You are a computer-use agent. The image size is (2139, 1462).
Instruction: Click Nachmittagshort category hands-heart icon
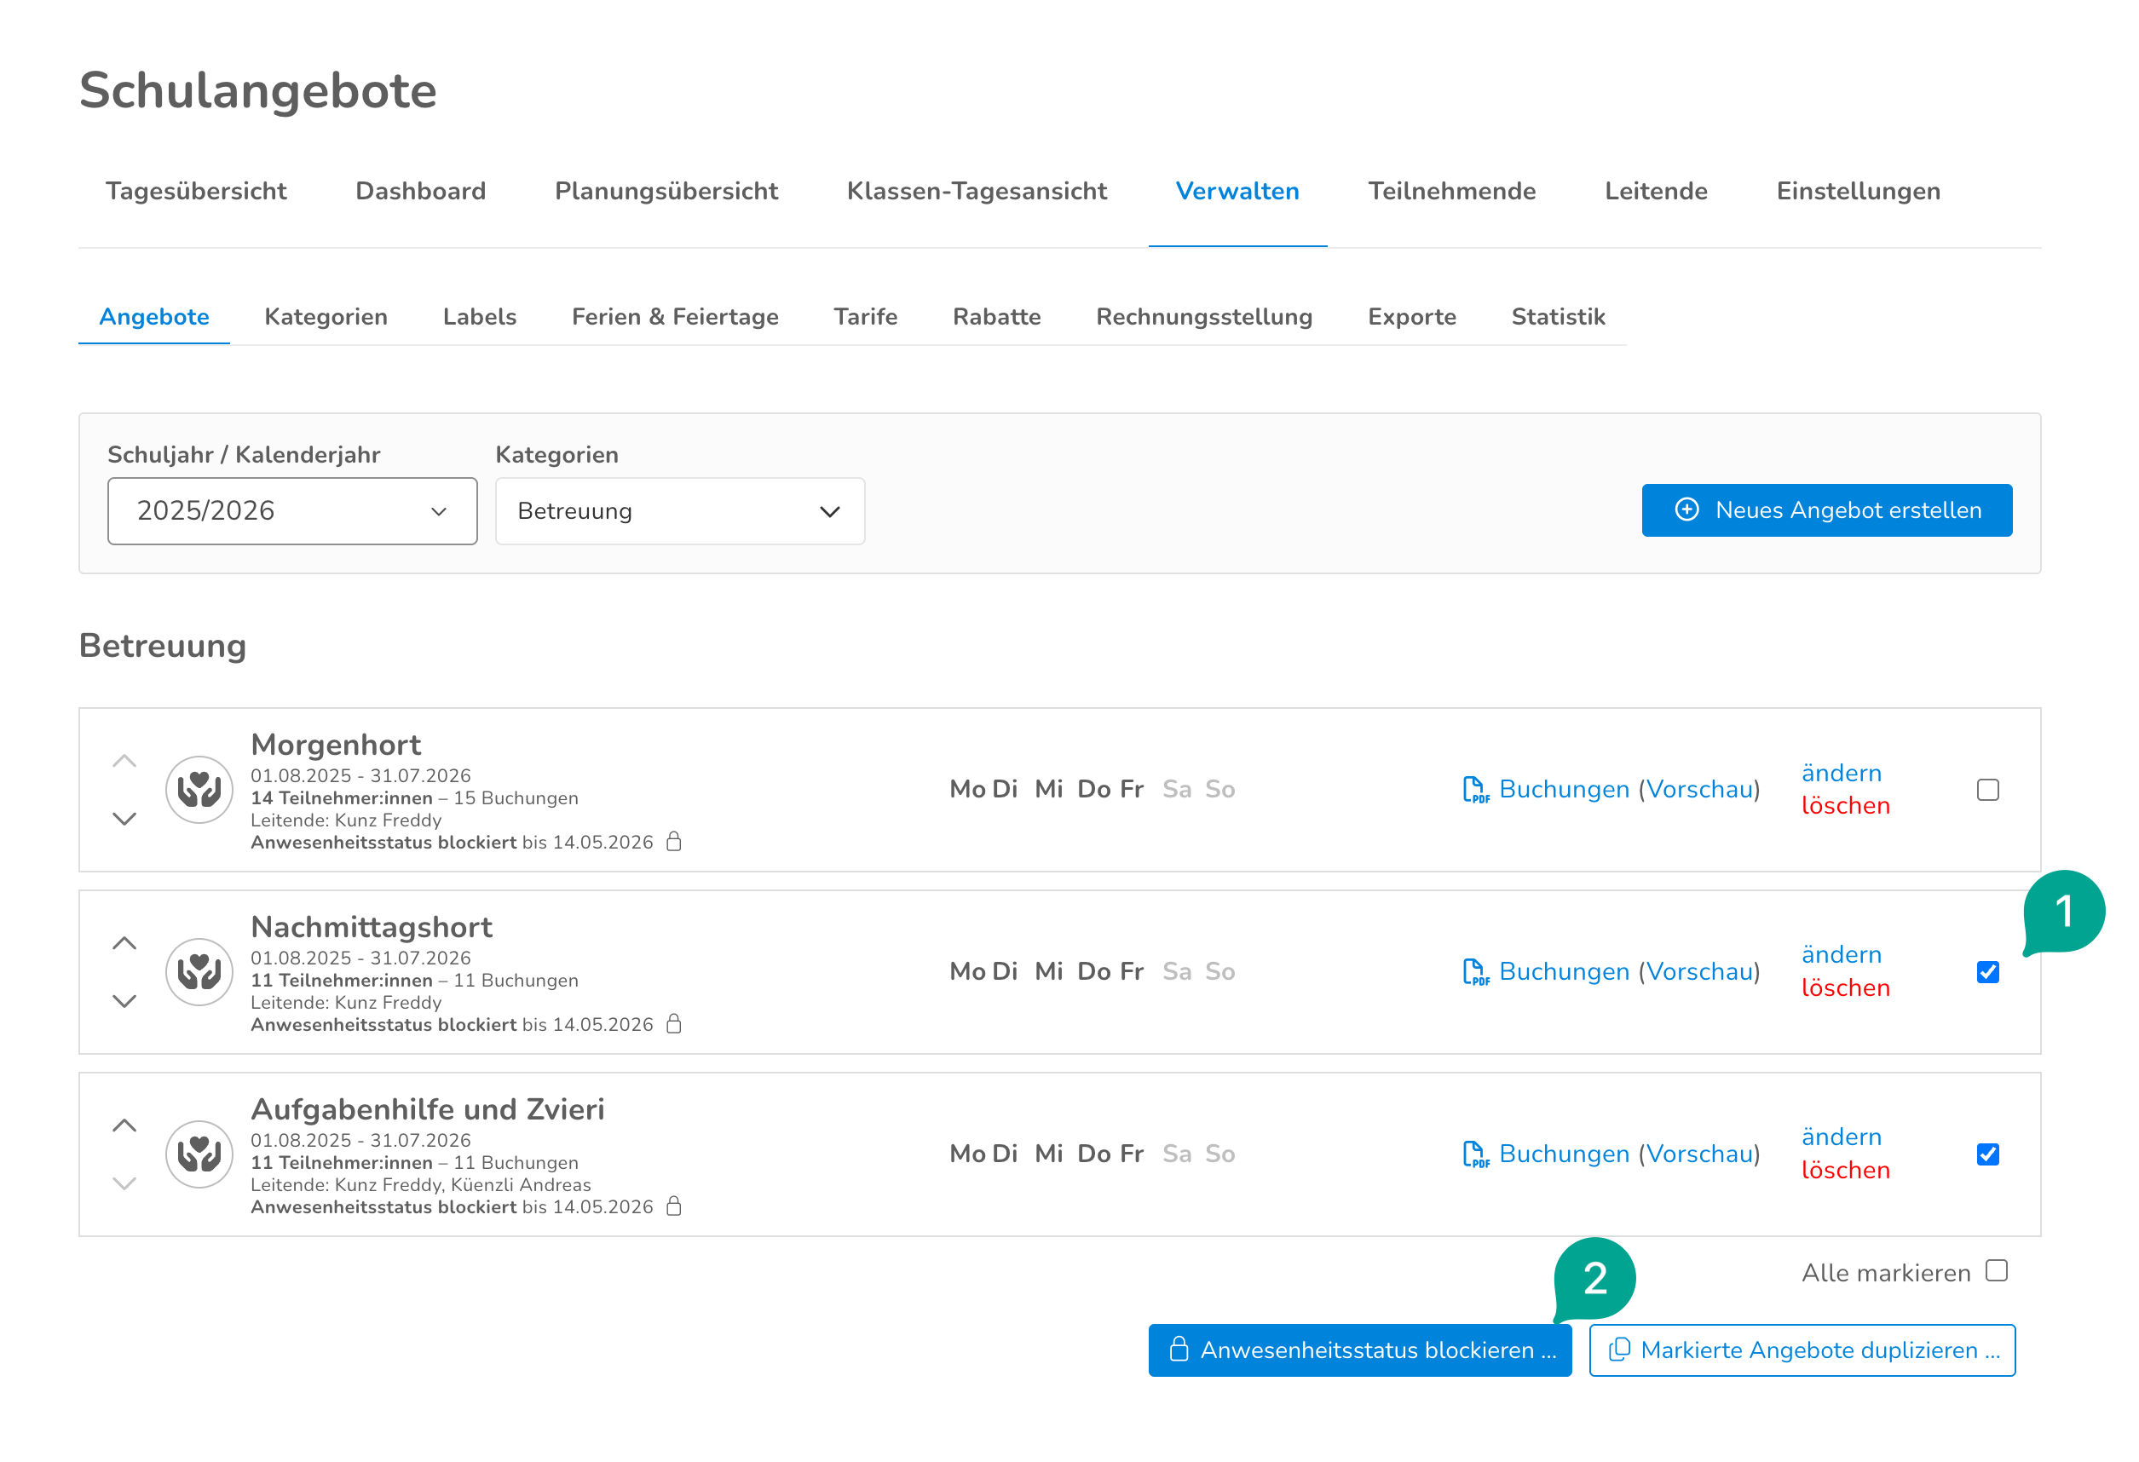[x=199, y=971]
